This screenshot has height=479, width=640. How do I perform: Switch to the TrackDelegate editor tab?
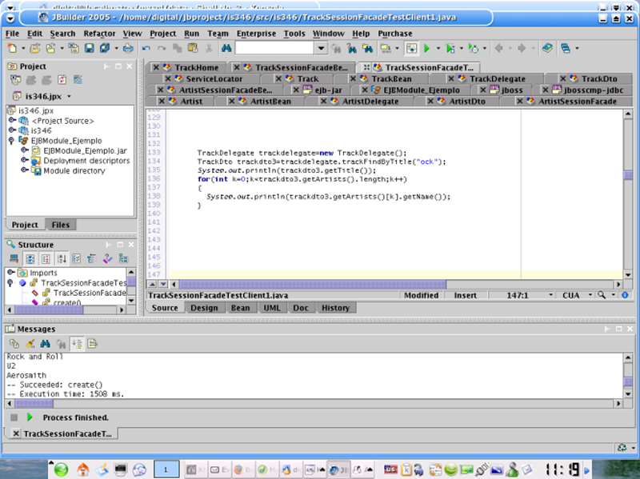coord(497,79)
